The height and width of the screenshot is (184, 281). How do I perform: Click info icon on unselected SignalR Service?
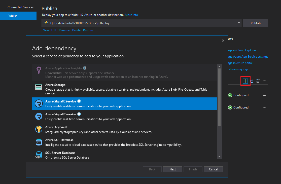tap(79, 114)
